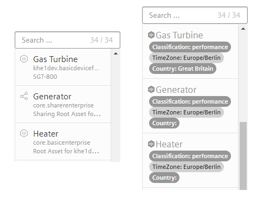Focus the right Search input field

[195, 15]
